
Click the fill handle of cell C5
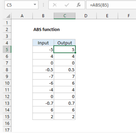(75, 53)
